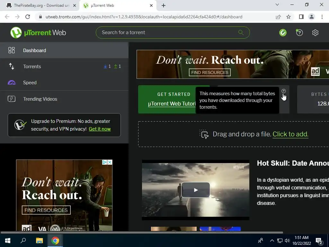Open the Torrents section
Screen dimensions: 329x247
point(64,66)
